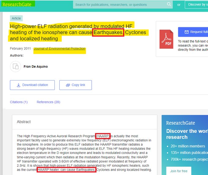Click the publication search input field
208x175 pixels.
pyautogui.click(x=123, y=5)
